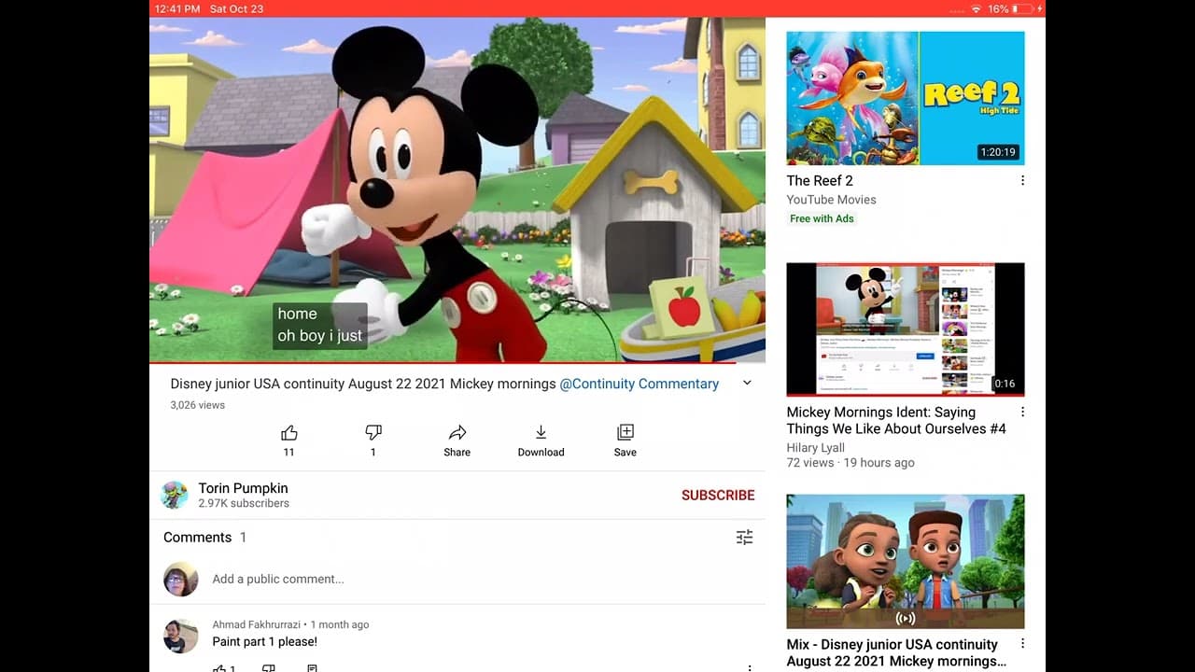Tap the Wi-Fi icon in status bar
The height and width of the screenshot is (672, 1195).
coord(976,8)
